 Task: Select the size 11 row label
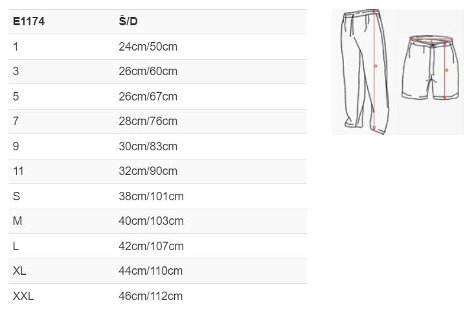point(18,171)
